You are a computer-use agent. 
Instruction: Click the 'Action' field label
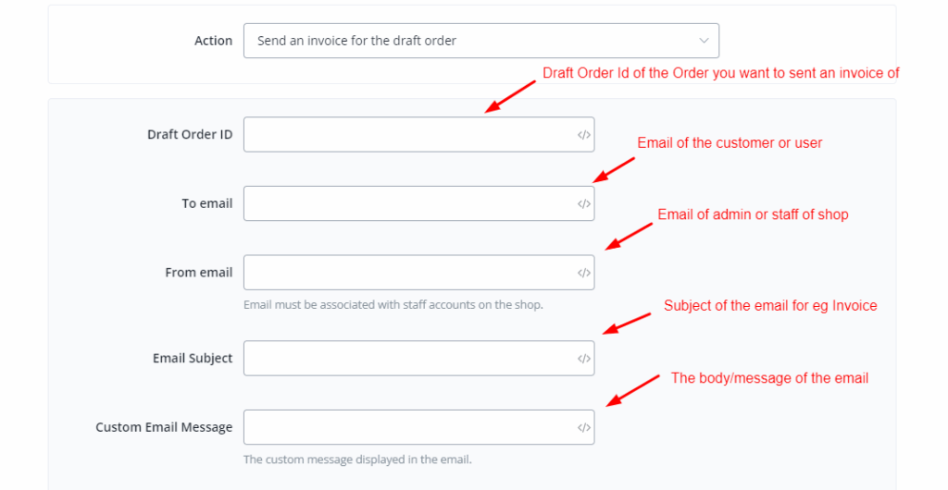(x=213, y=41)
